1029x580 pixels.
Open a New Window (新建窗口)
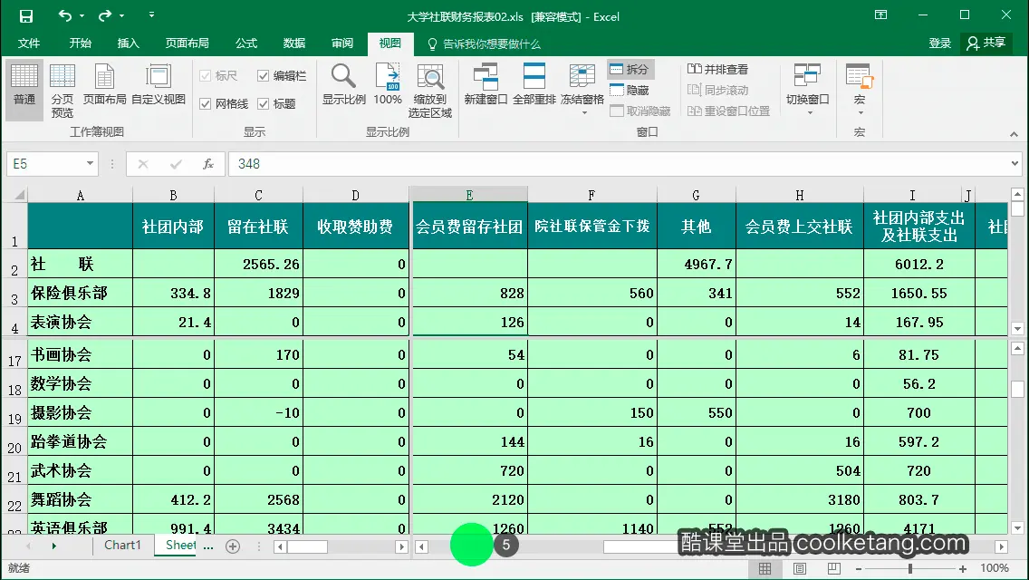[486, 84]
